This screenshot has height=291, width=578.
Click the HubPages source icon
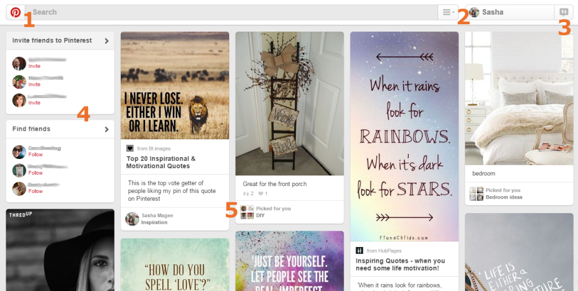[x=359, y=250]
